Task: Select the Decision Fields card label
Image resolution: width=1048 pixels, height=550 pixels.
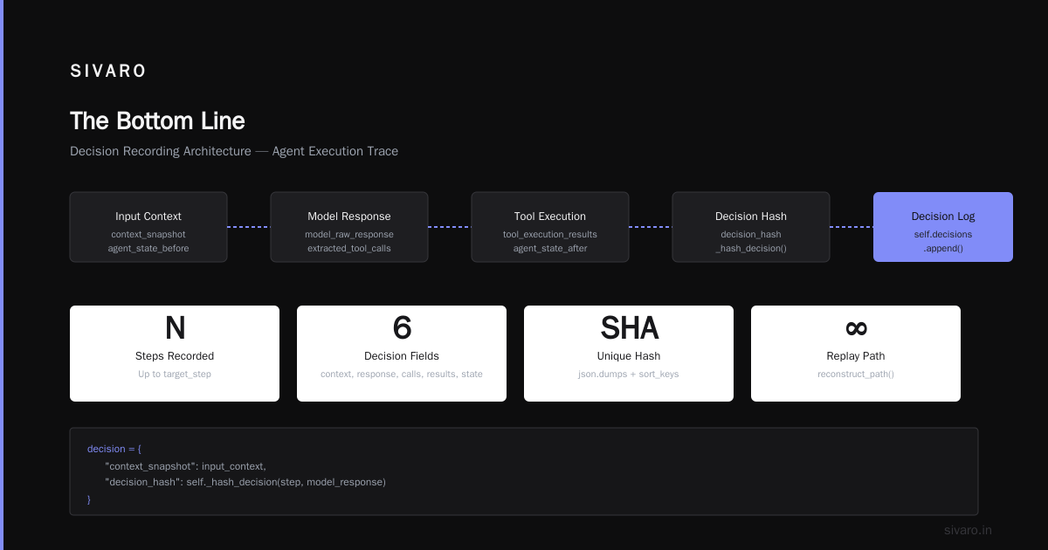Action: [402, 356]
